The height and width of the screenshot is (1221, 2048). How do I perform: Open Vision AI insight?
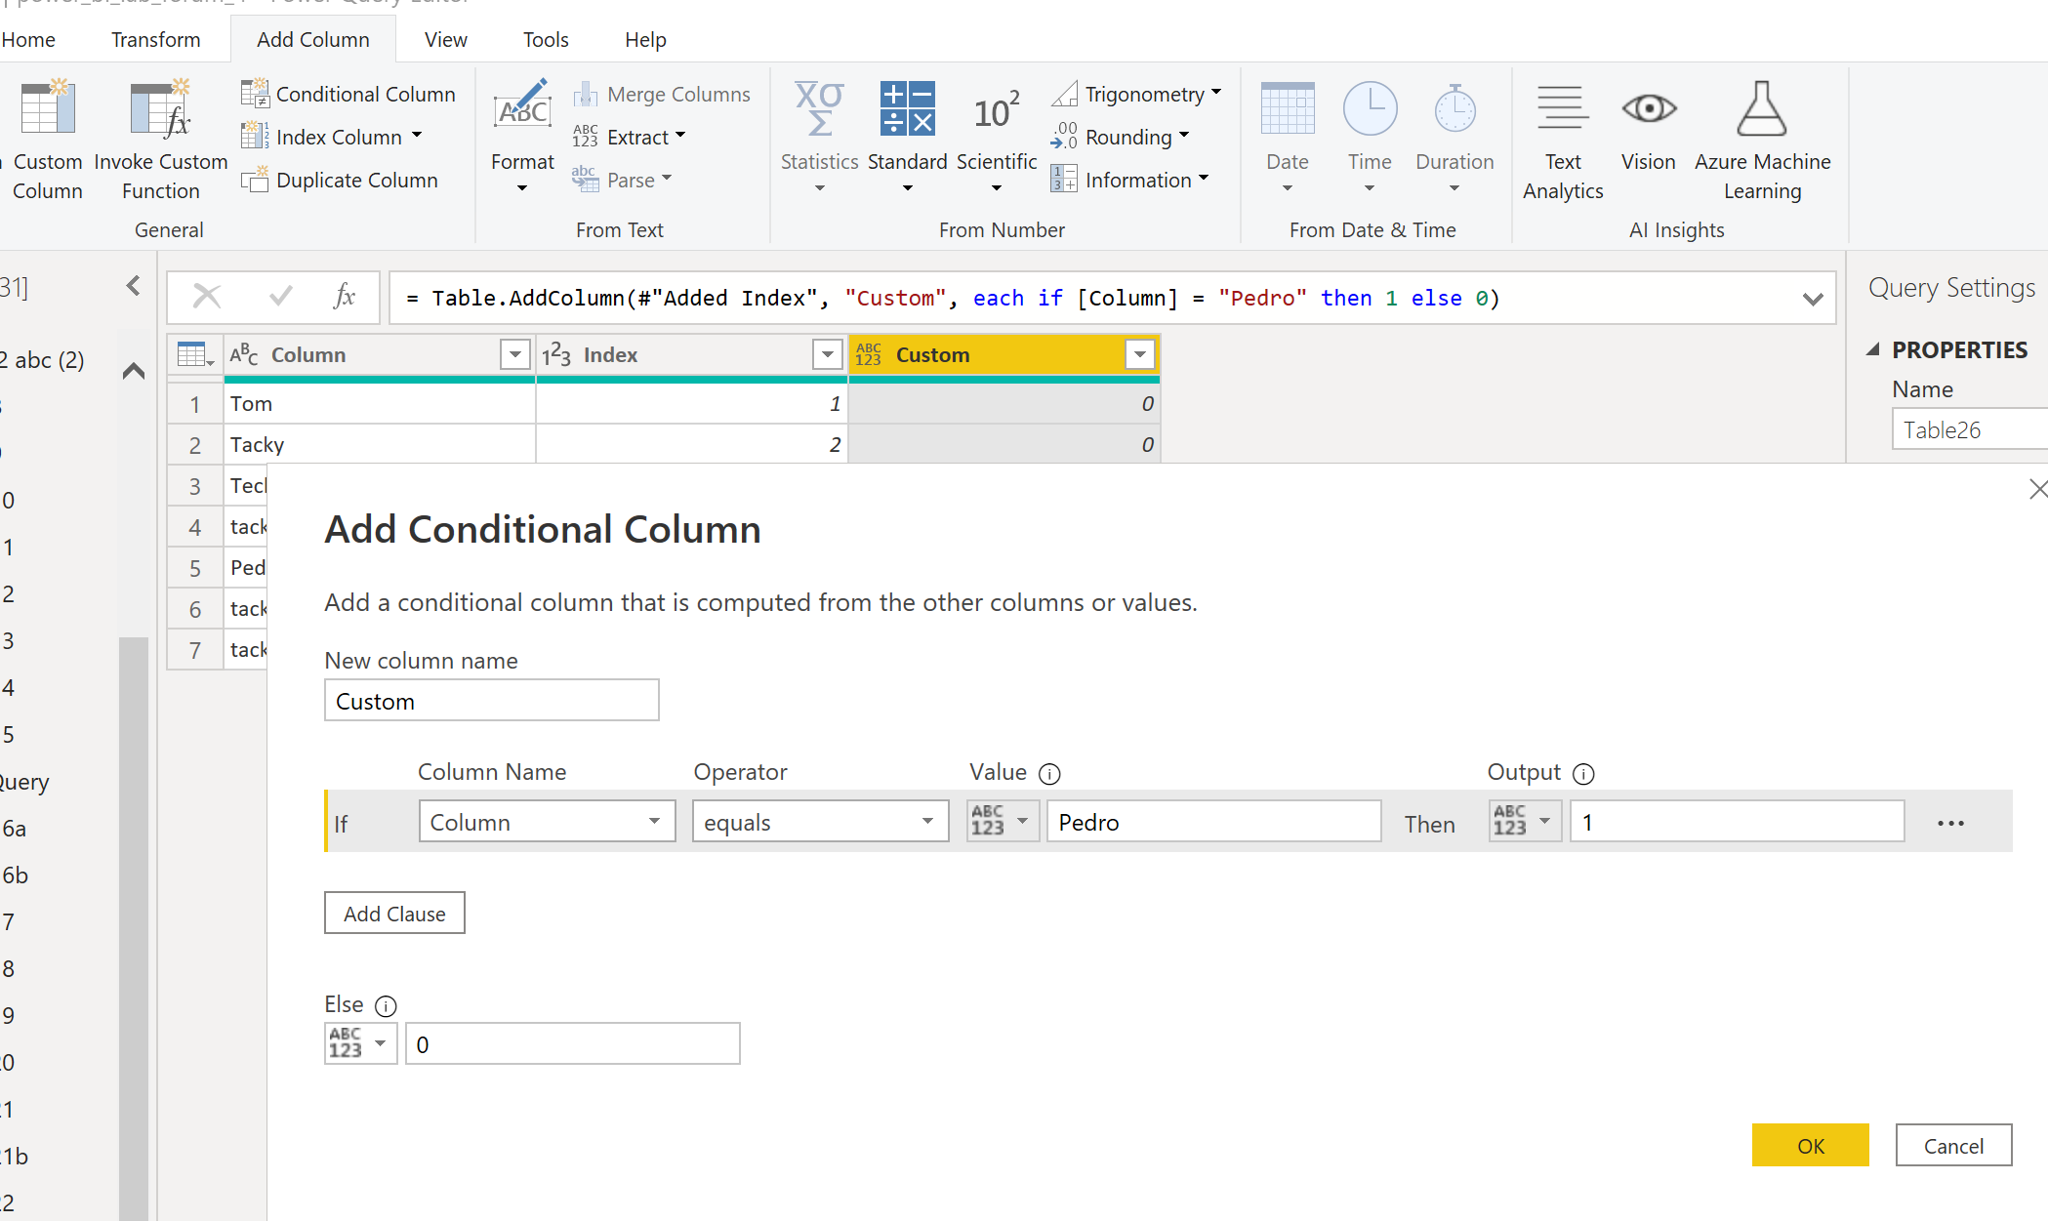click(x=1649, y=127)
